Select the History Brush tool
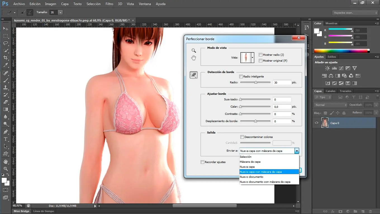 [x=6, y=95]
